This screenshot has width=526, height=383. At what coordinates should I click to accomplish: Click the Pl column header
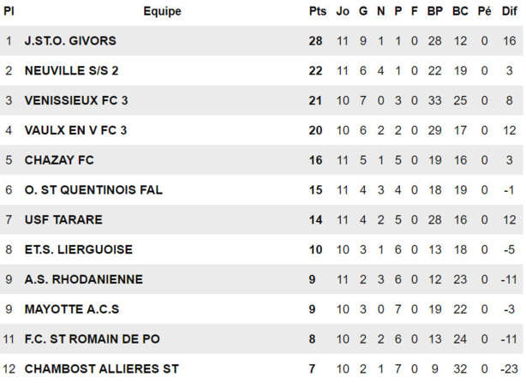pos(9,11)
